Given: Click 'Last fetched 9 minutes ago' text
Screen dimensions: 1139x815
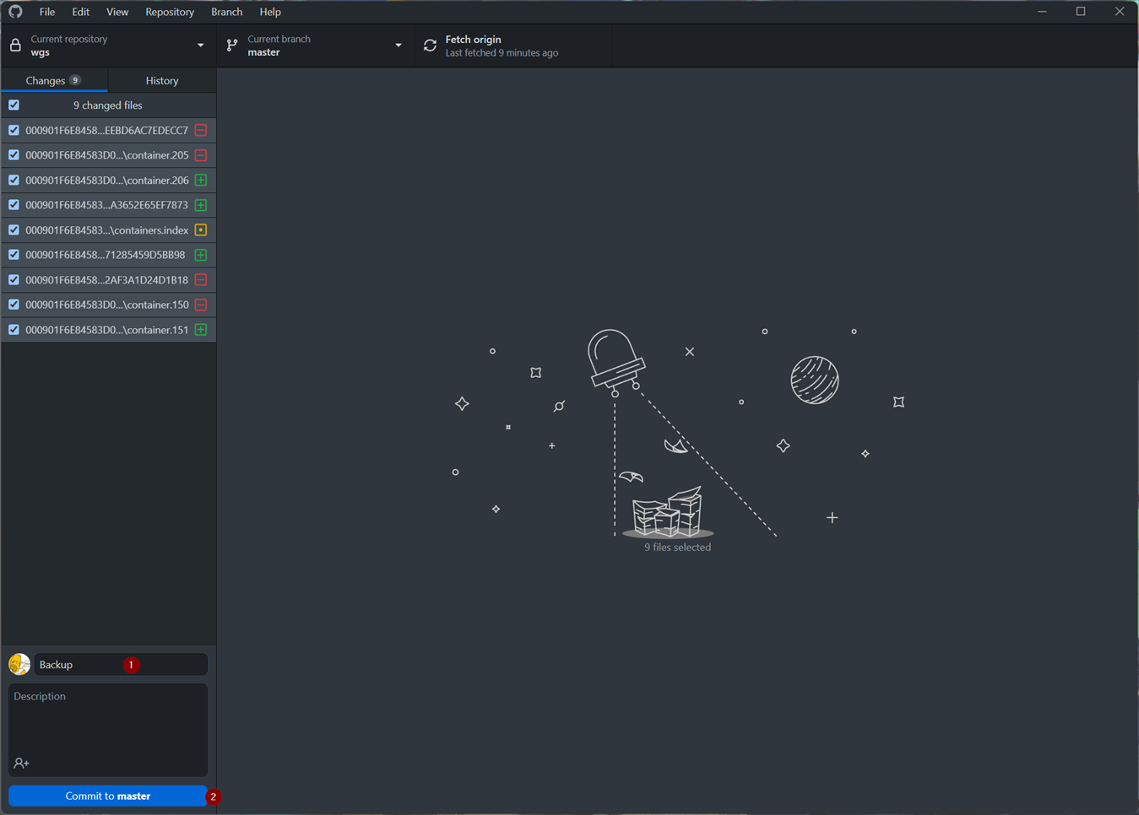Looking at the screenshot, I should (x=502, y=53).
